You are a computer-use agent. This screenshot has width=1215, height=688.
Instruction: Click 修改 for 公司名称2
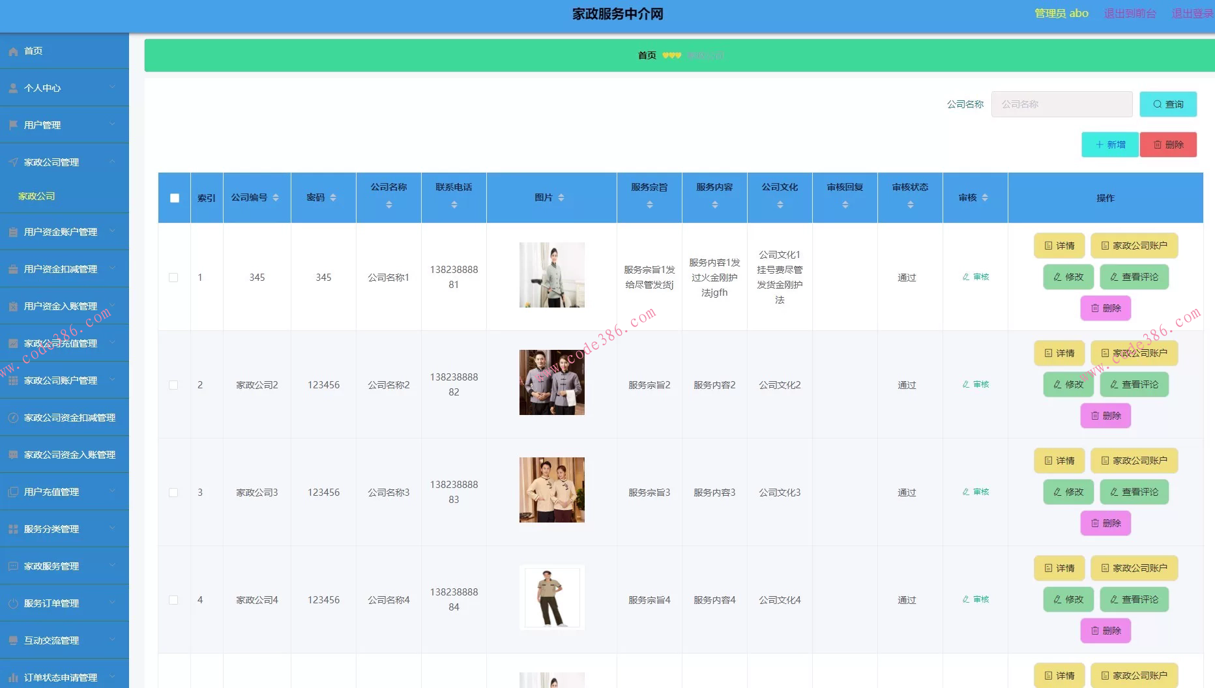point(1068,384)
